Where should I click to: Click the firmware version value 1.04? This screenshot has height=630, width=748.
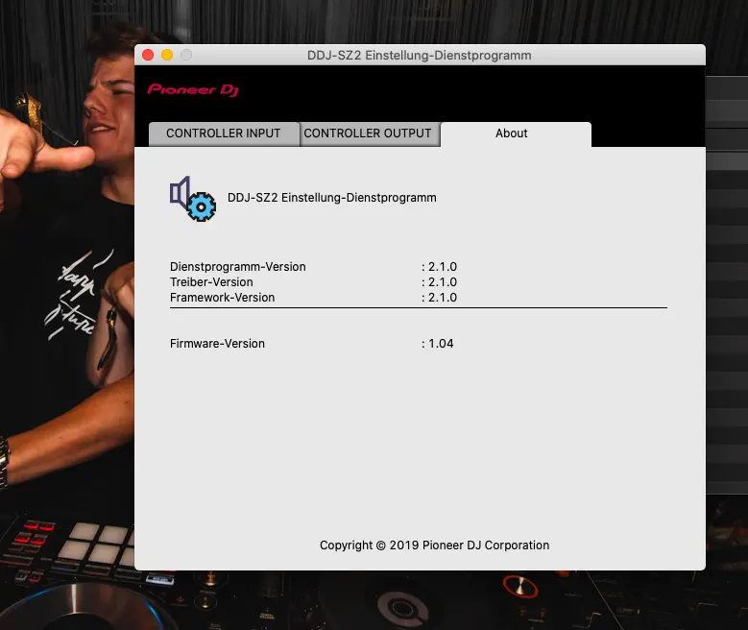point(440,344)
